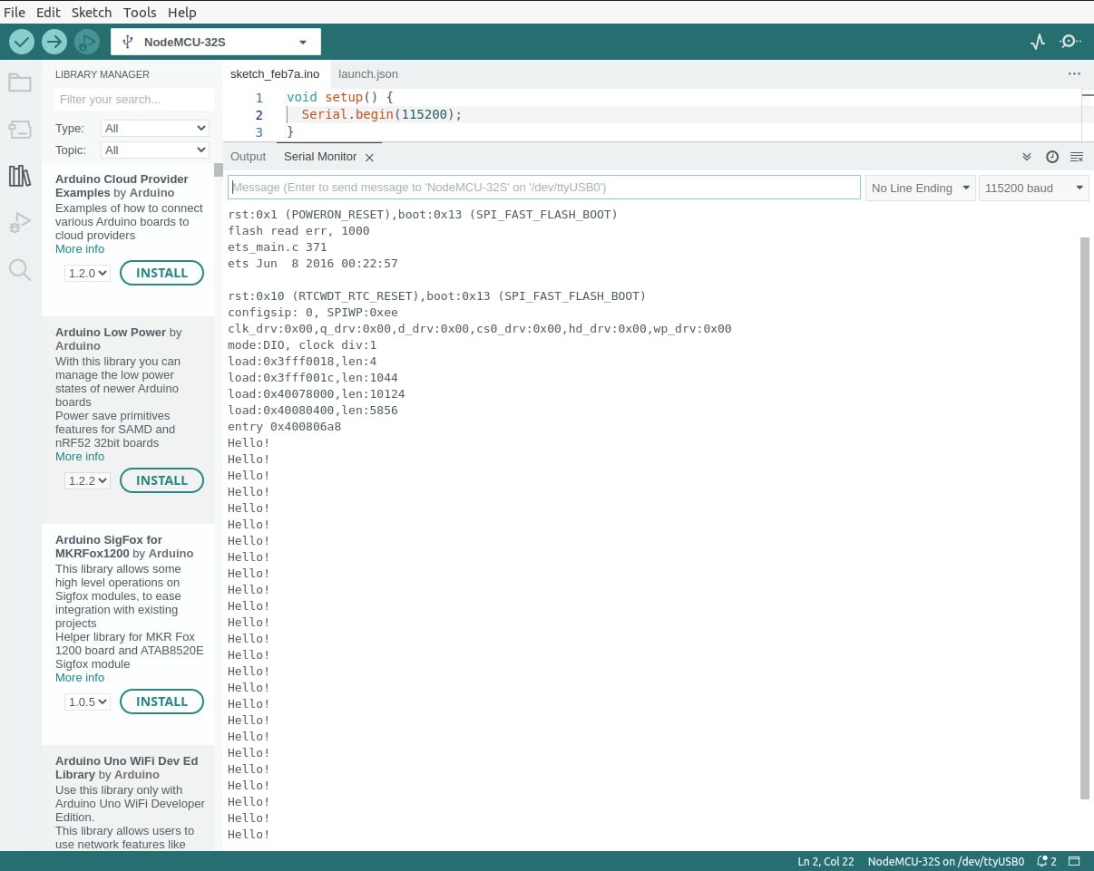The width and height of the screenshot is (1094, 871).
Task: Open the Sketch menu
Action: point(91,12)
